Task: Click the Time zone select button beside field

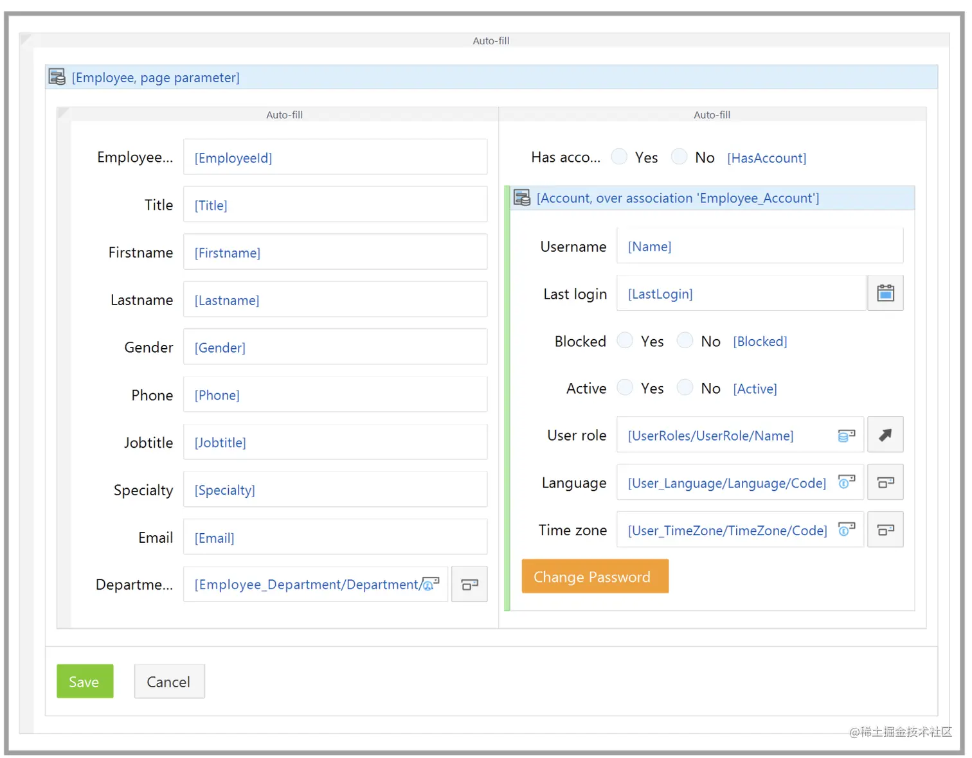Action: point(885,530)
